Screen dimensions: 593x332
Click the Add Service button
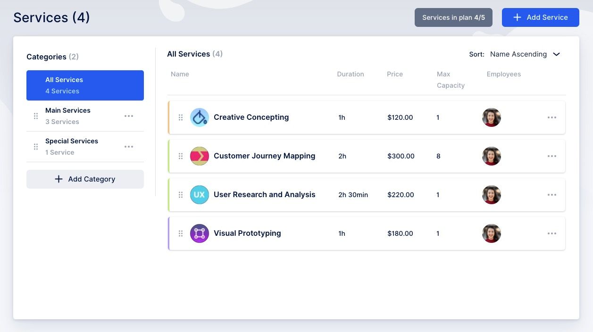coord(540,17)
